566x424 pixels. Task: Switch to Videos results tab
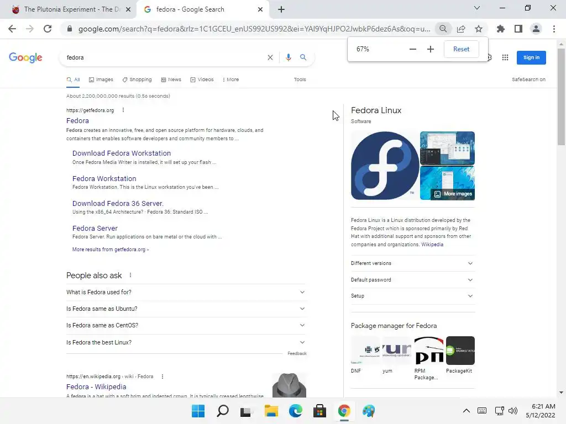(x=202, y=79)
